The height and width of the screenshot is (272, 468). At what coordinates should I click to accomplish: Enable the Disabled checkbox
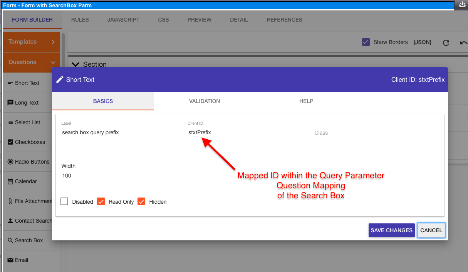(65, 201)
